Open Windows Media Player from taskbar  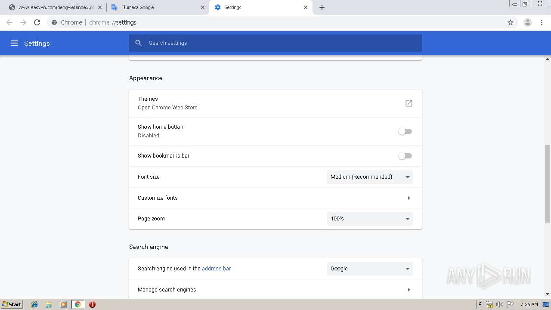63,304
